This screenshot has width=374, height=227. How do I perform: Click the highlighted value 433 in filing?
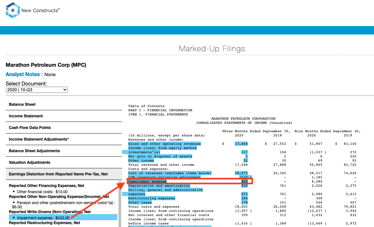coord(244,182)
